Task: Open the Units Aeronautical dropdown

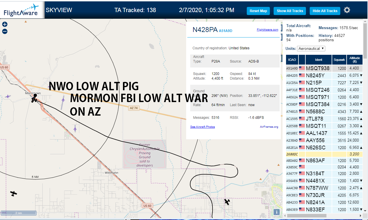Action: pos(311,48)
